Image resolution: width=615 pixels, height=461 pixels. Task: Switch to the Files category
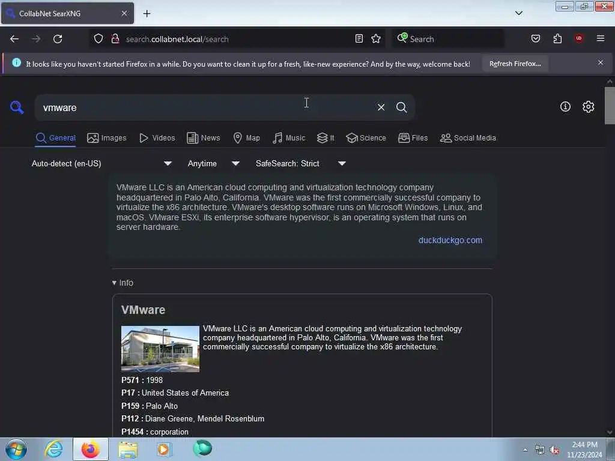[x=413, y=138]
